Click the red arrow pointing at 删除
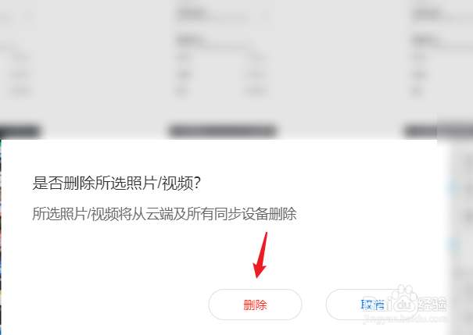473x335 pixels. [260, 255]
